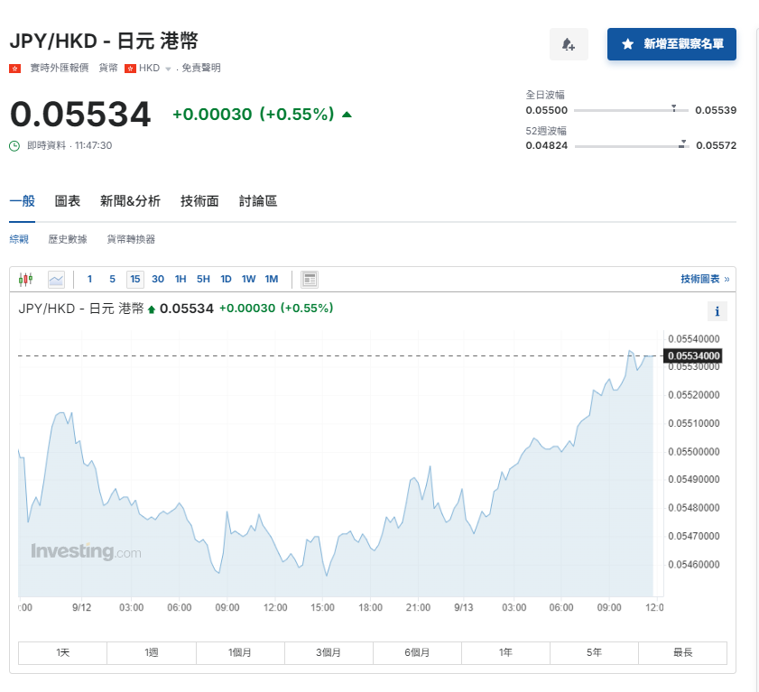Screen dimensions: 759x692
Task: Click the Hong Kong flag beside 實時外匯報價
Action: 13,67
